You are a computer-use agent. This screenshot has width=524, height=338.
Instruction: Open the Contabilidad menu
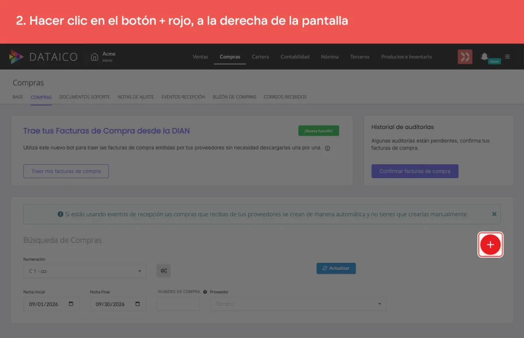pyautogui.click(x=295, y=57)
